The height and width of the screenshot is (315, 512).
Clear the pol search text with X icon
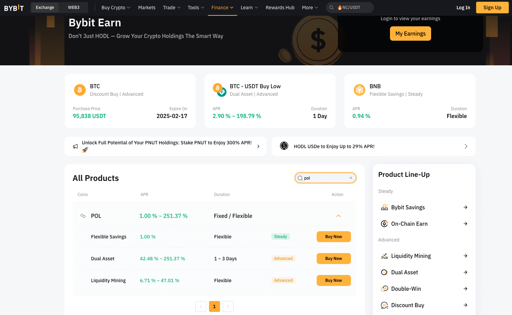pos(351,178)
